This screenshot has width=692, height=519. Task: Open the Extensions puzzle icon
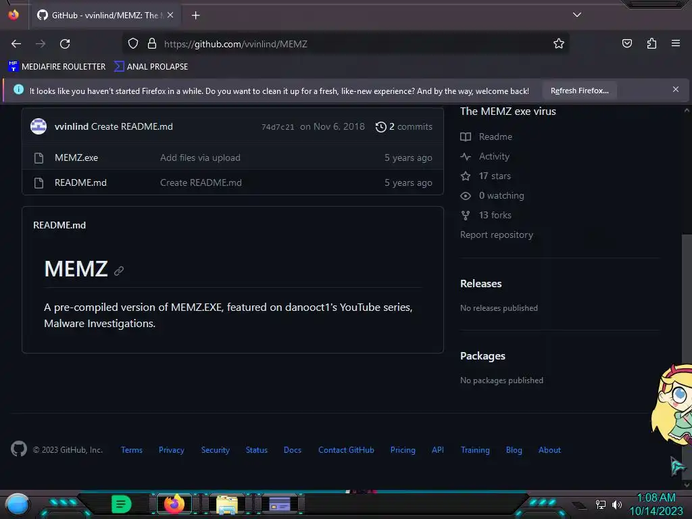coord(651,43)
